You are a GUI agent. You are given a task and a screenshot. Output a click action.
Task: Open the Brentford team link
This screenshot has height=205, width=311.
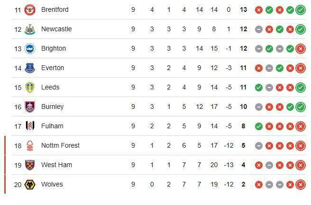click(x=55, y=9)
